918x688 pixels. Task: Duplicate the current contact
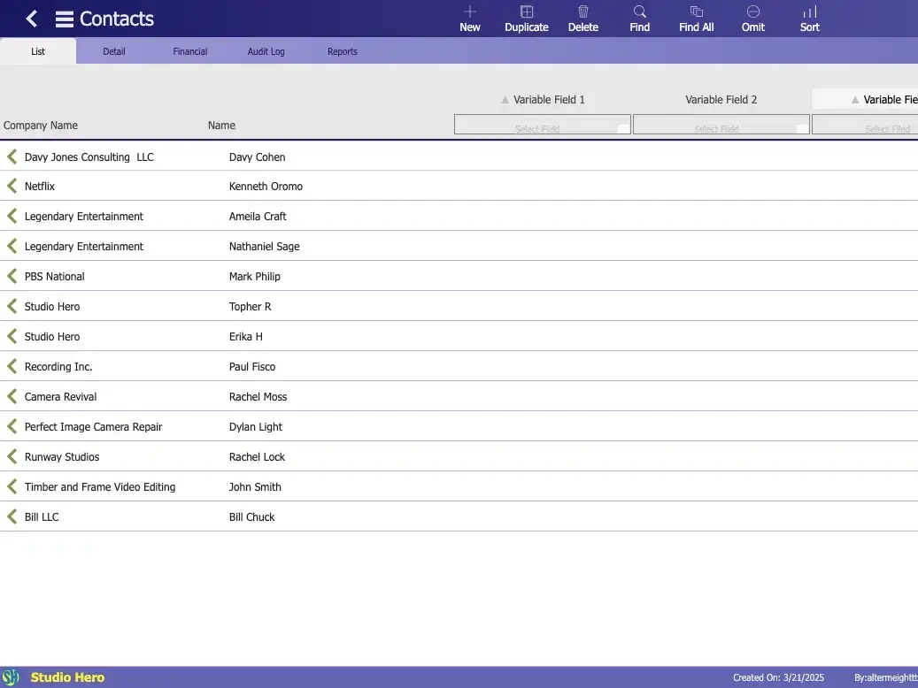527,19
